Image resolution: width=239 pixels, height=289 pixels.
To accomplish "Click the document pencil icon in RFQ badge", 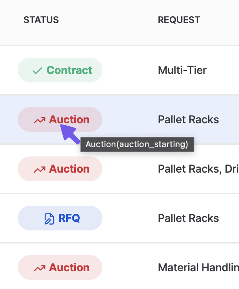I will click(x=49, y=219).
